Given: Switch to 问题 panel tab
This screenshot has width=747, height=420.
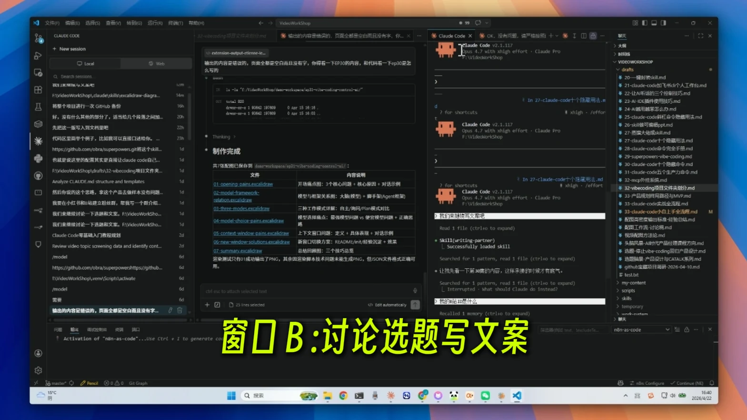Looking at the screenshot, I should 58,330.
